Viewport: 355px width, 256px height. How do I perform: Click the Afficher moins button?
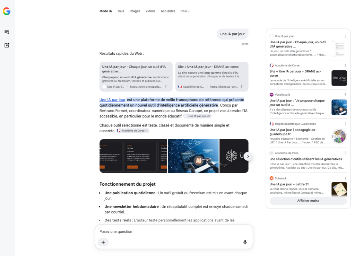tap(308, 201)
